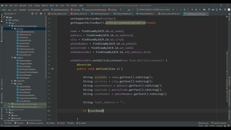The height and width of the screenshot is (130, 231).
Task: Click the Sync Project with Gradle icon
Action: [213, 10]
